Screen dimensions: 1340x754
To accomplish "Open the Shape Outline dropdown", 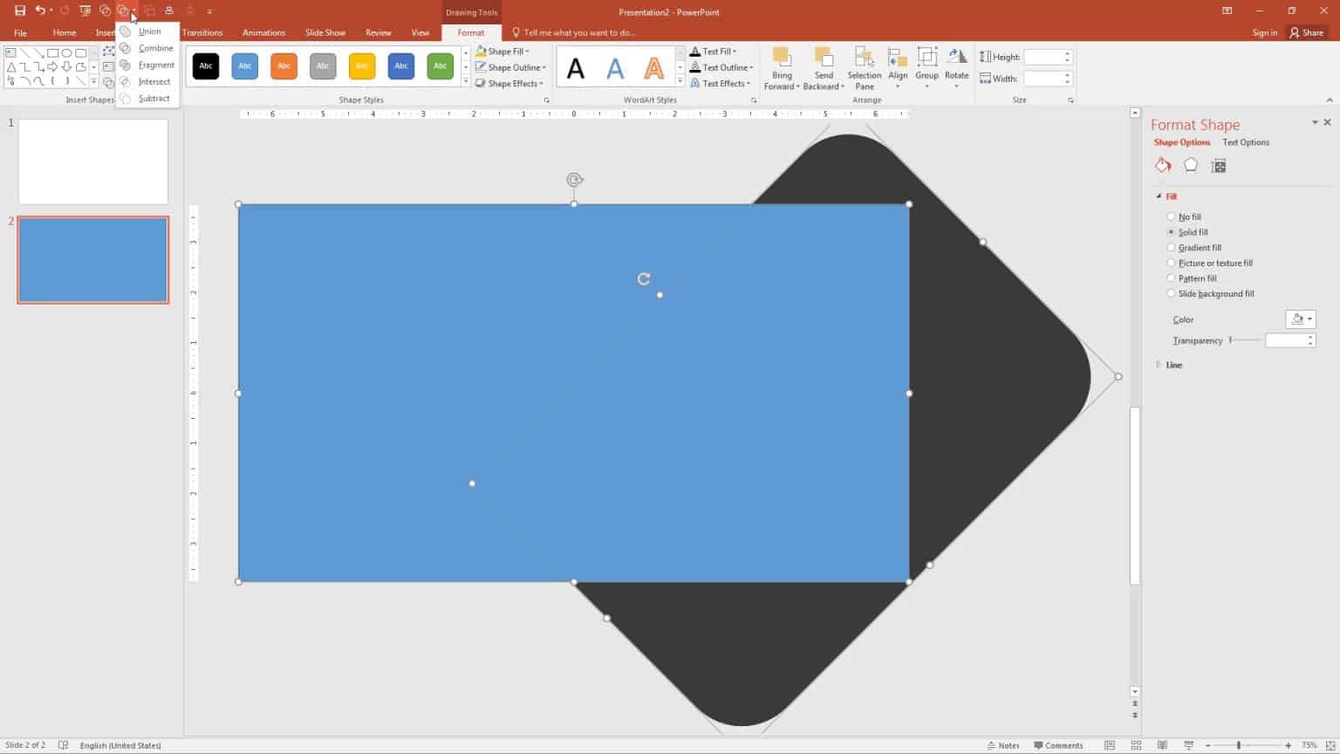I will [511, 67].
